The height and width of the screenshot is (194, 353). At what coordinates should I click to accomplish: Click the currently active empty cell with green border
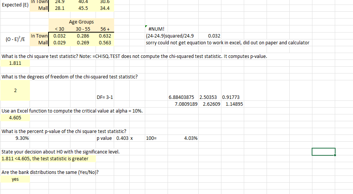coord(323,152)
